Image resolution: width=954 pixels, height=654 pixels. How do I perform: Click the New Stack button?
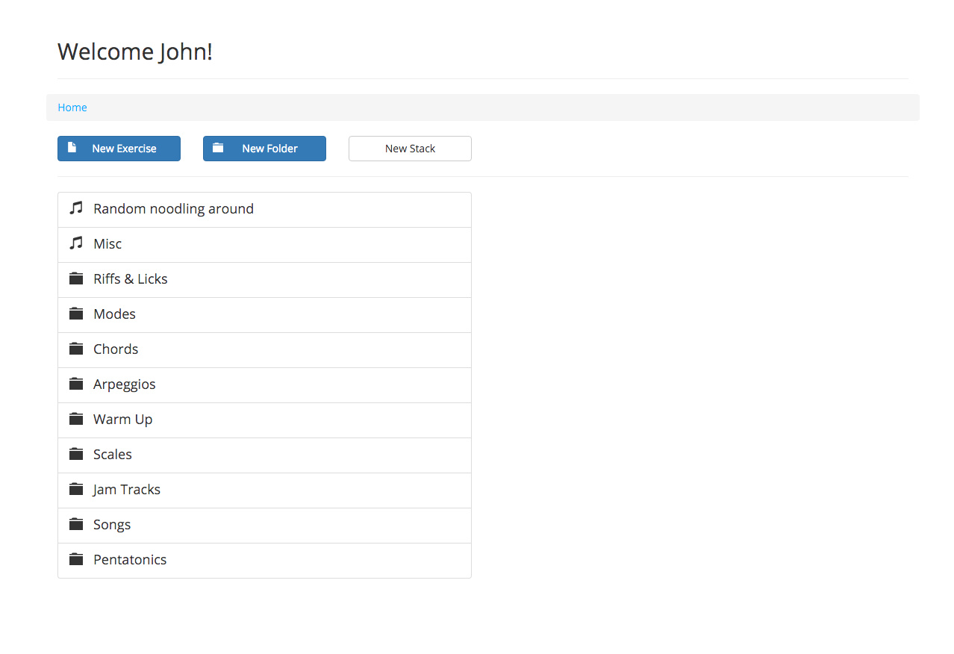pos(410,149)
